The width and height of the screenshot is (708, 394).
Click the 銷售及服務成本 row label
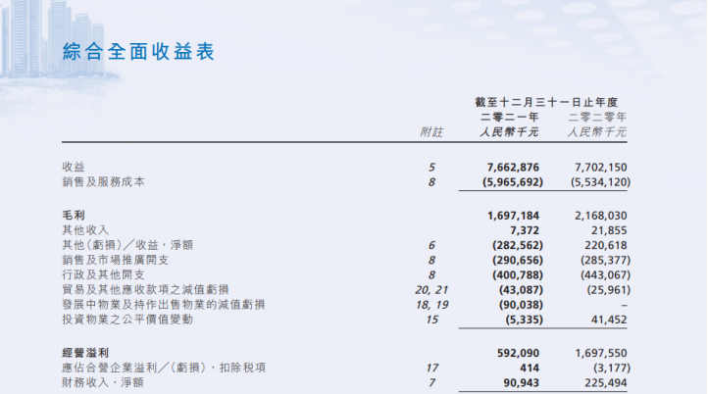click(x=103, y=182)
